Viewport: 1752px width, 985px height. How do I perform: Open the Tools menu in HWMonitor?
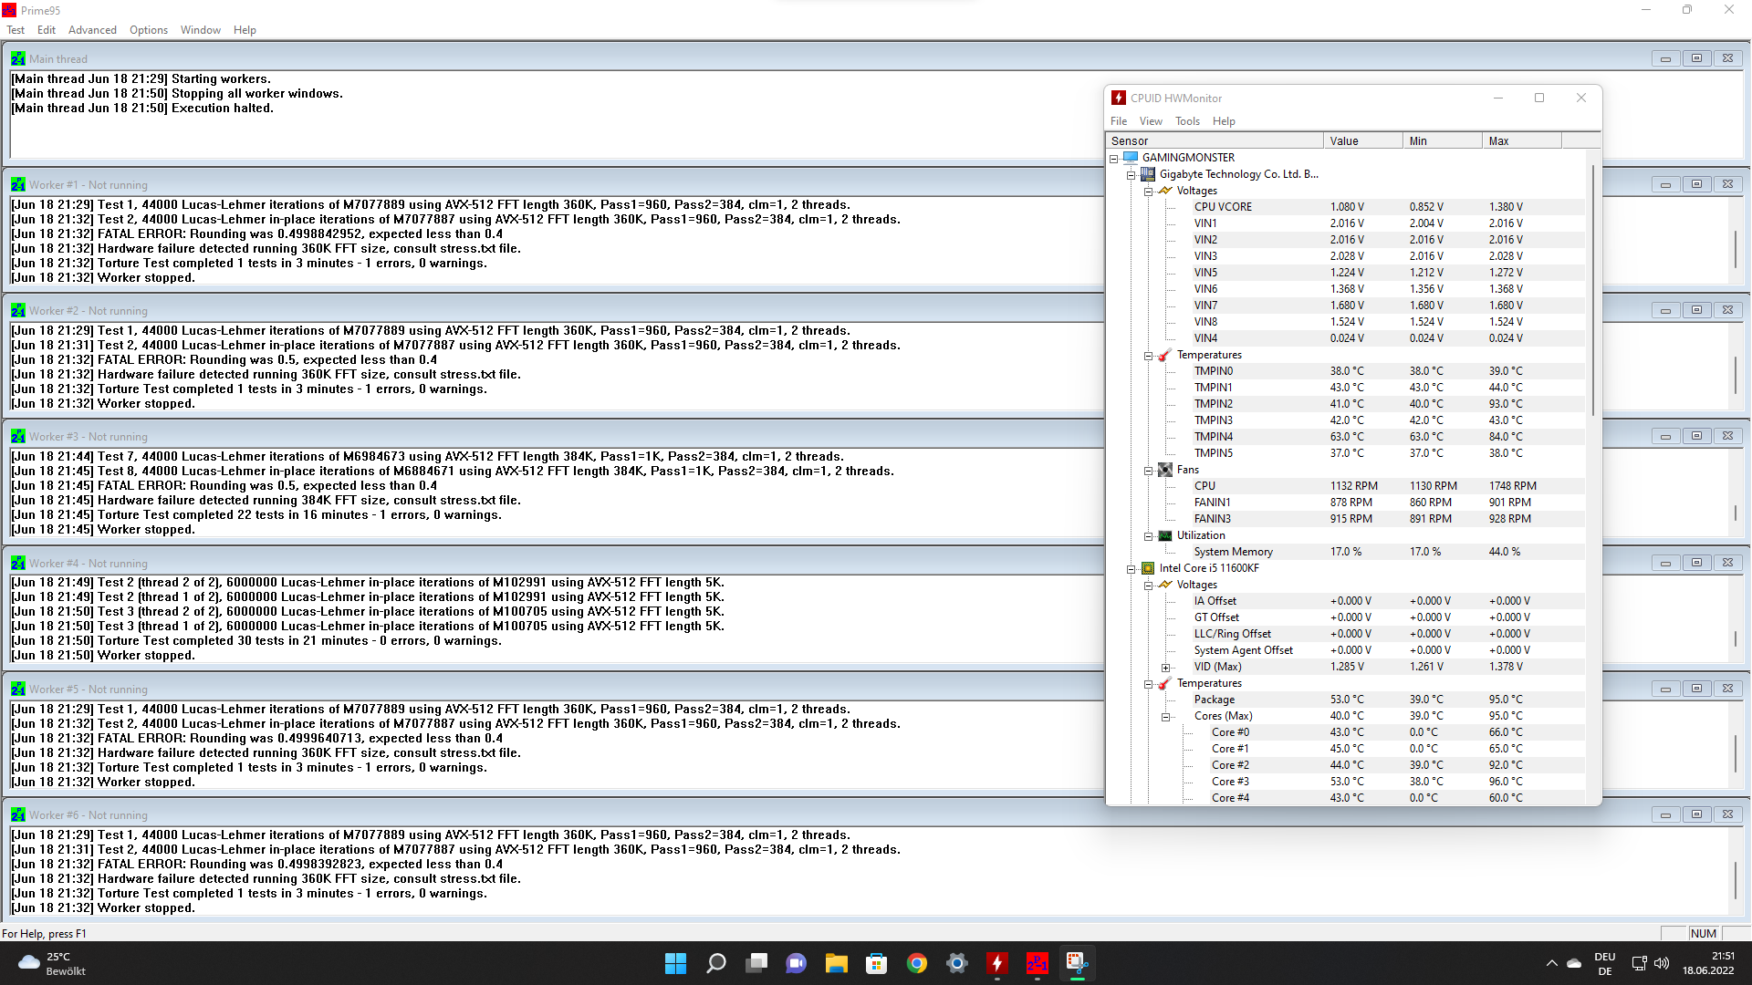(x=1187, y=121)
